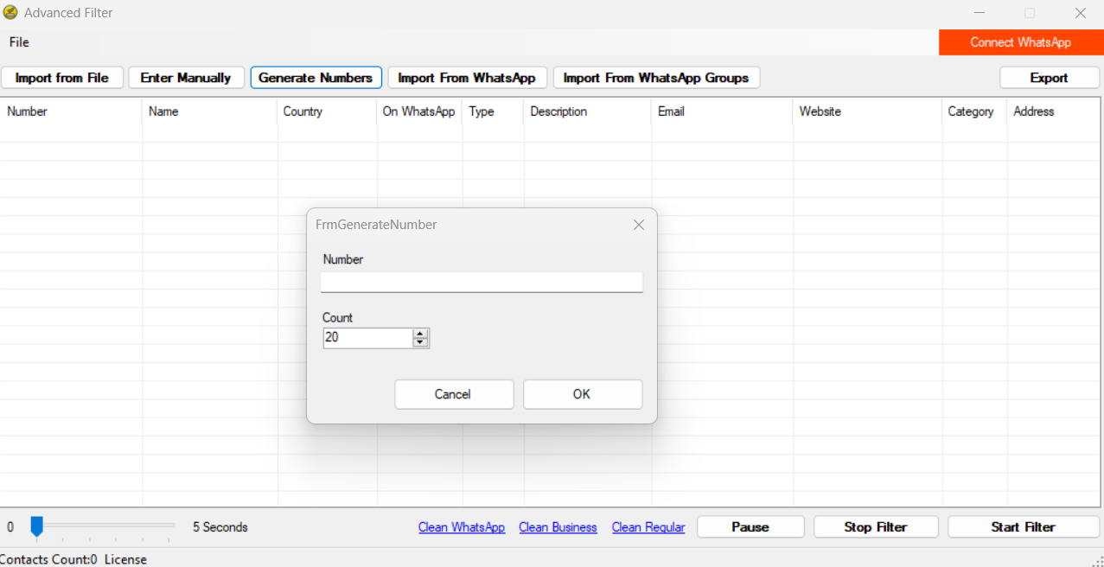
Task: Cancel the number generation dialog
Action: coord(453,394)
